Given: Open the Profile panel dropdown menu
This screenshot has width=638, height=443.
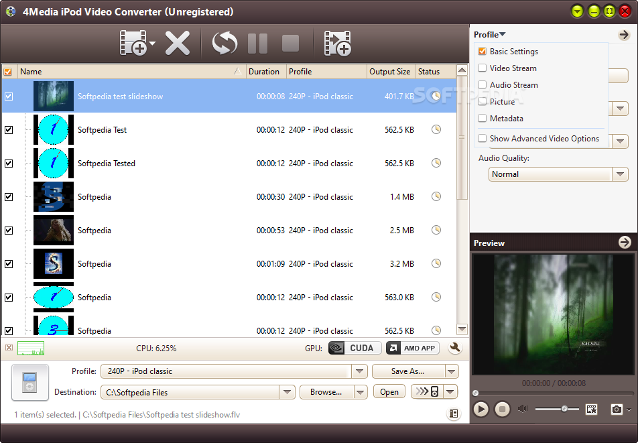Looking at the screenshot, I should 489,35.
